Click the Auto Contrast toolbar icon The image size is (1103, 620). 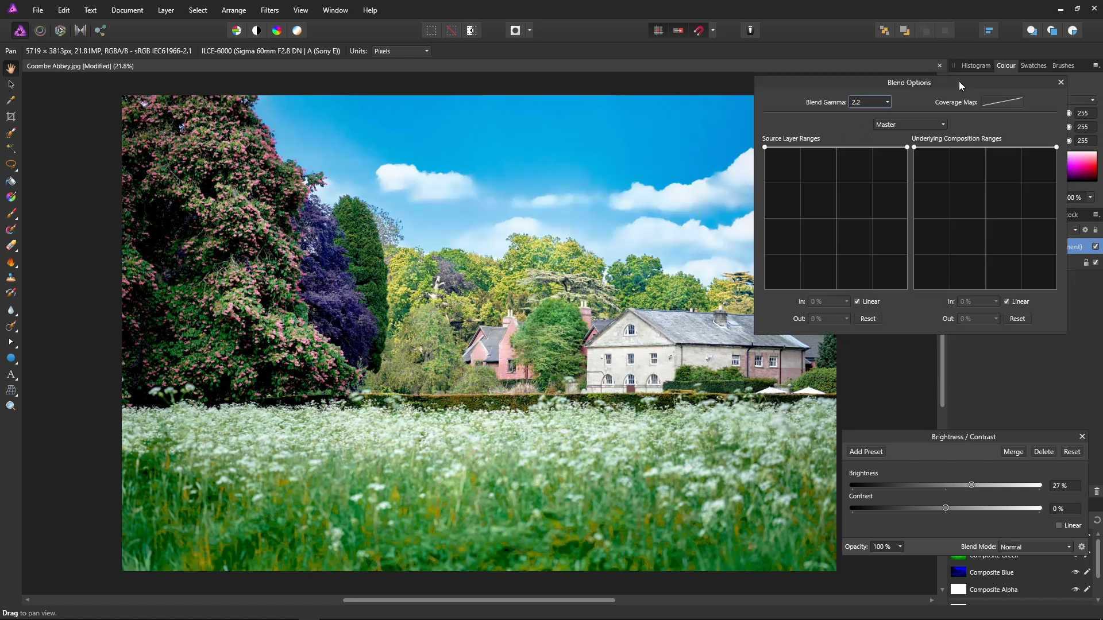point(257,30)
